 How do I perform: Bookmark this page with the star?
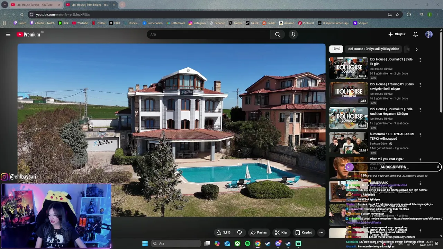pyautogui.click(x=397, y=15)
